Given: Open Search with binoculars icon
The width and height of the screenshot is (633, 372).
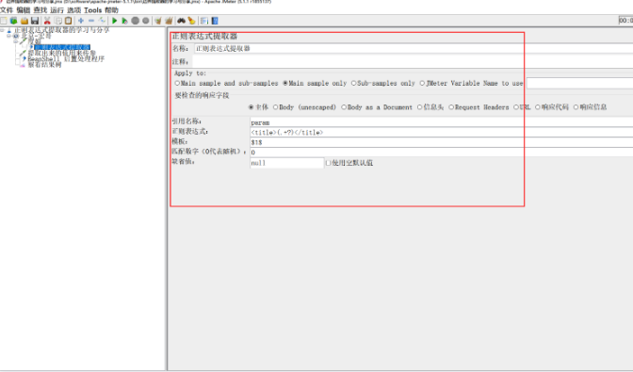Looking at the screenshot, I should (181, 21).
